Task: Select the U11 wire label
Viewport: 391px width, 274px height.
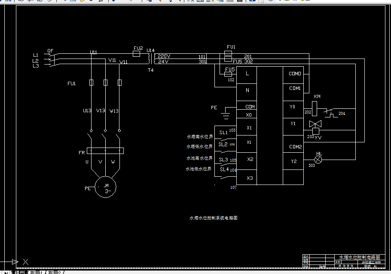Action: click(94, 52)
